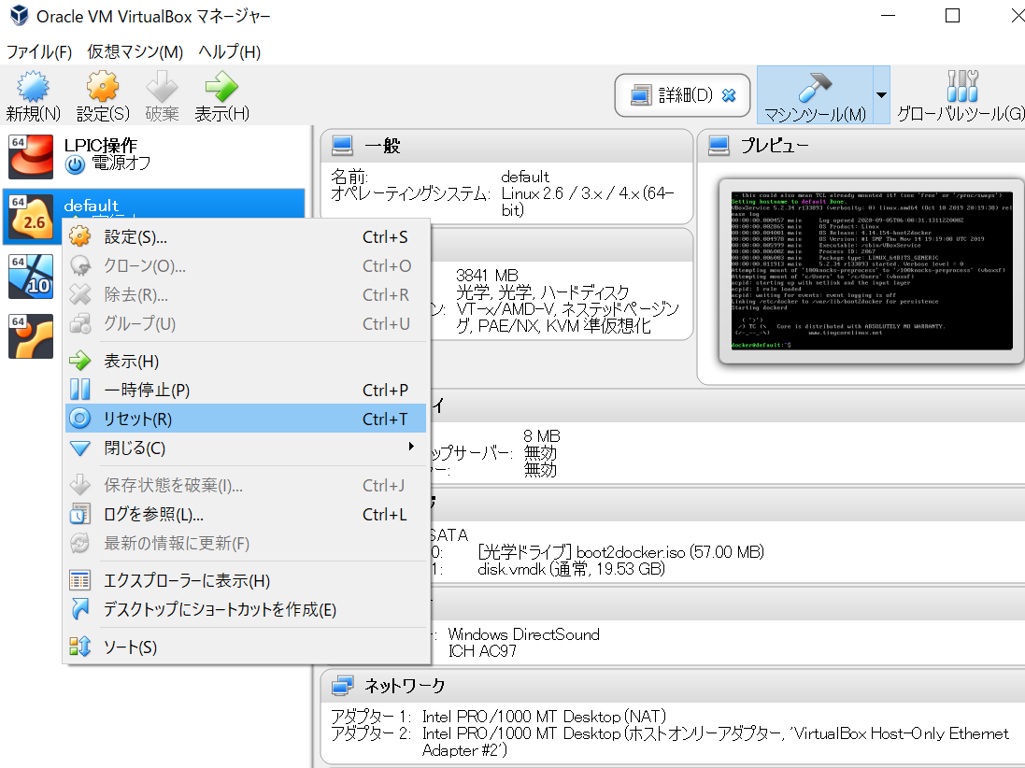Open the Help (ヘルプ) menu
1025x768 pixels.
(230, 51)
